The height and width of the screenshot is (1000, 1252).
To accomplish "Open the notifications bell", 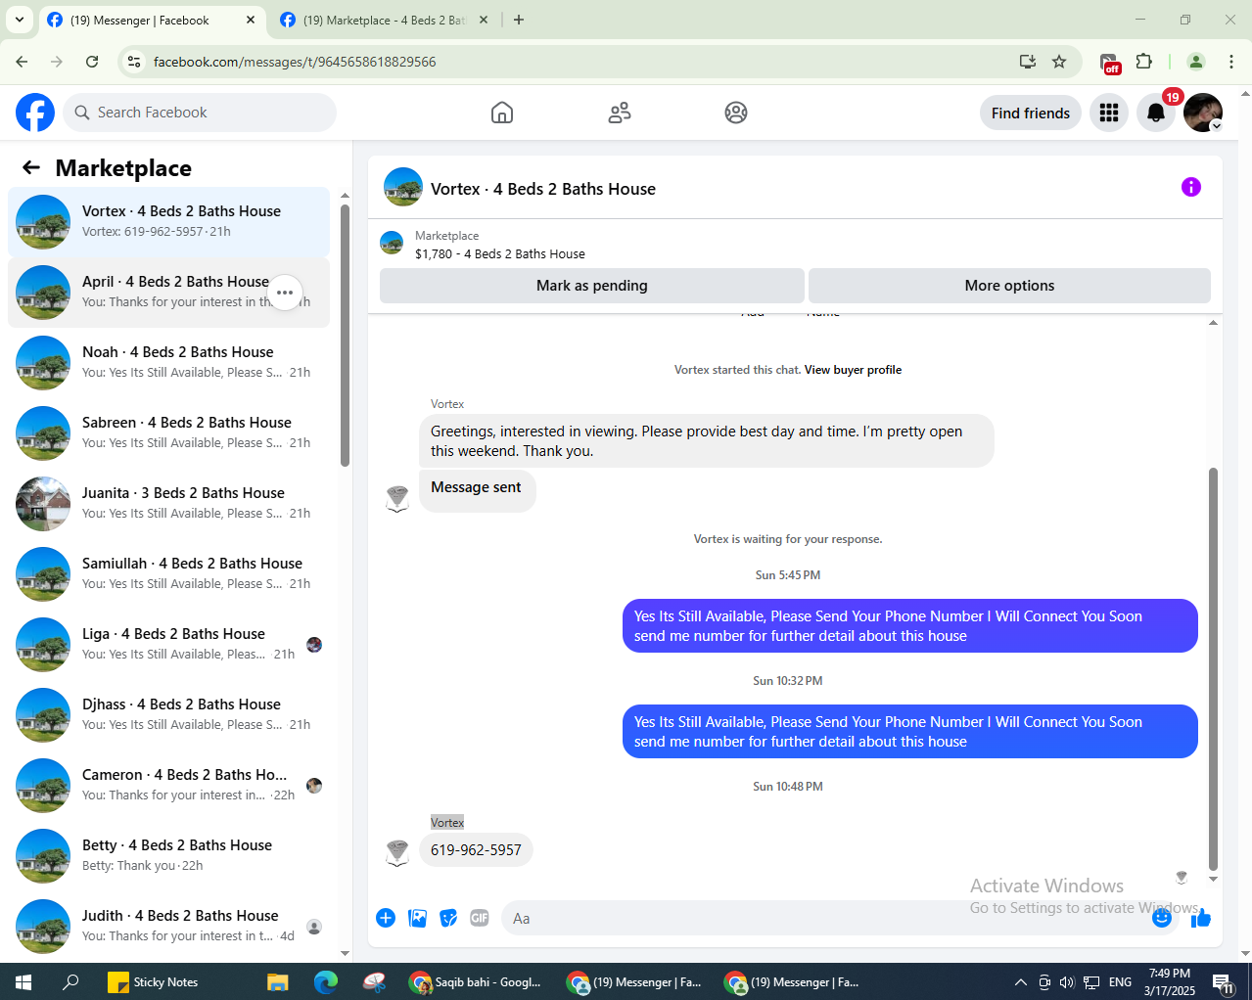I will (x=1156, y=113).
